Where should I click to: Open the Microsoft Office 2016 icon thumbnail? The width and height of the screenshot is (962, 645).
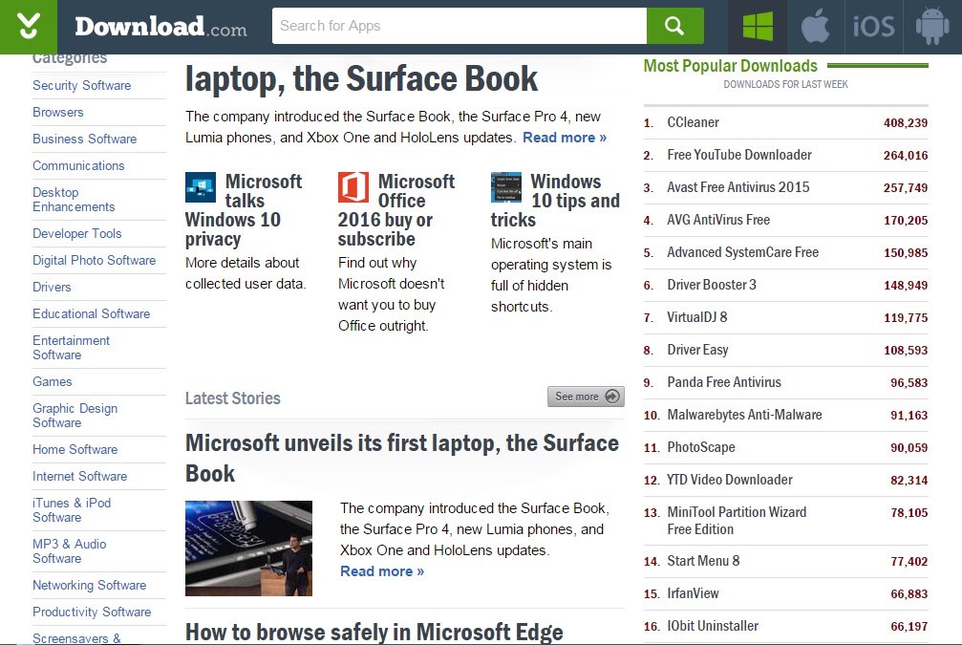point(353,188)
